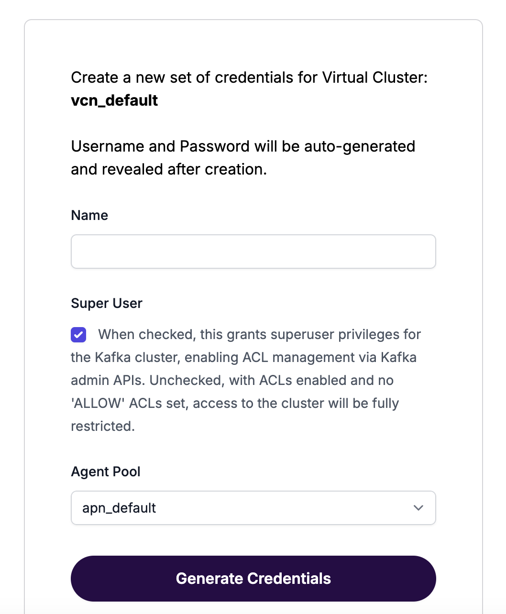Image resolution: width=506 pixels, height=614 pixels.
Task: Click the 'ALLOW' ACLs sentence
Action: [x=234, y=403]
